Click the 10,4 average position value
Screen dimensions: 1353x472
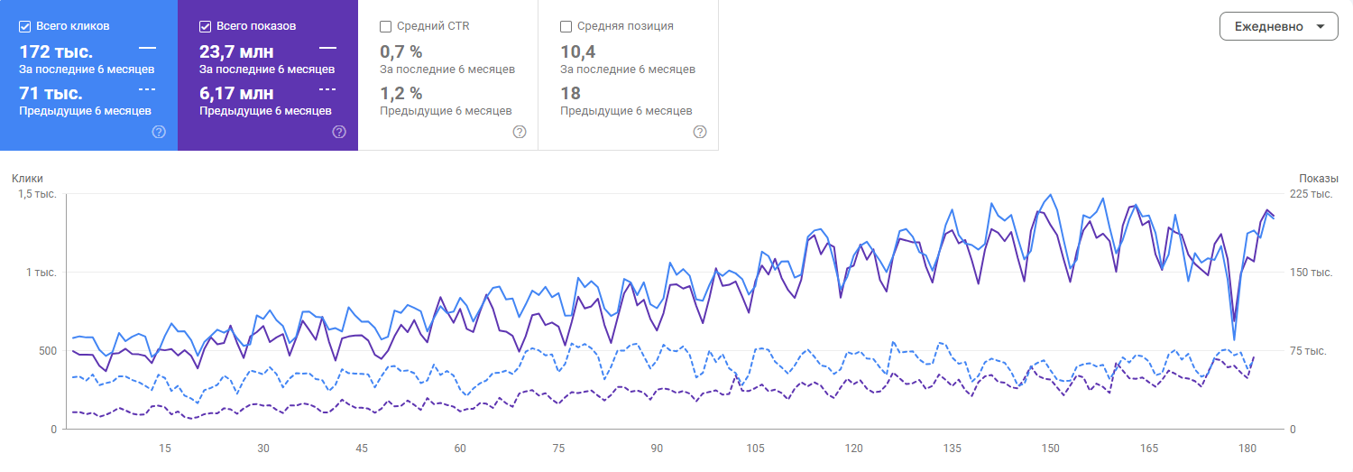point(577,51)
